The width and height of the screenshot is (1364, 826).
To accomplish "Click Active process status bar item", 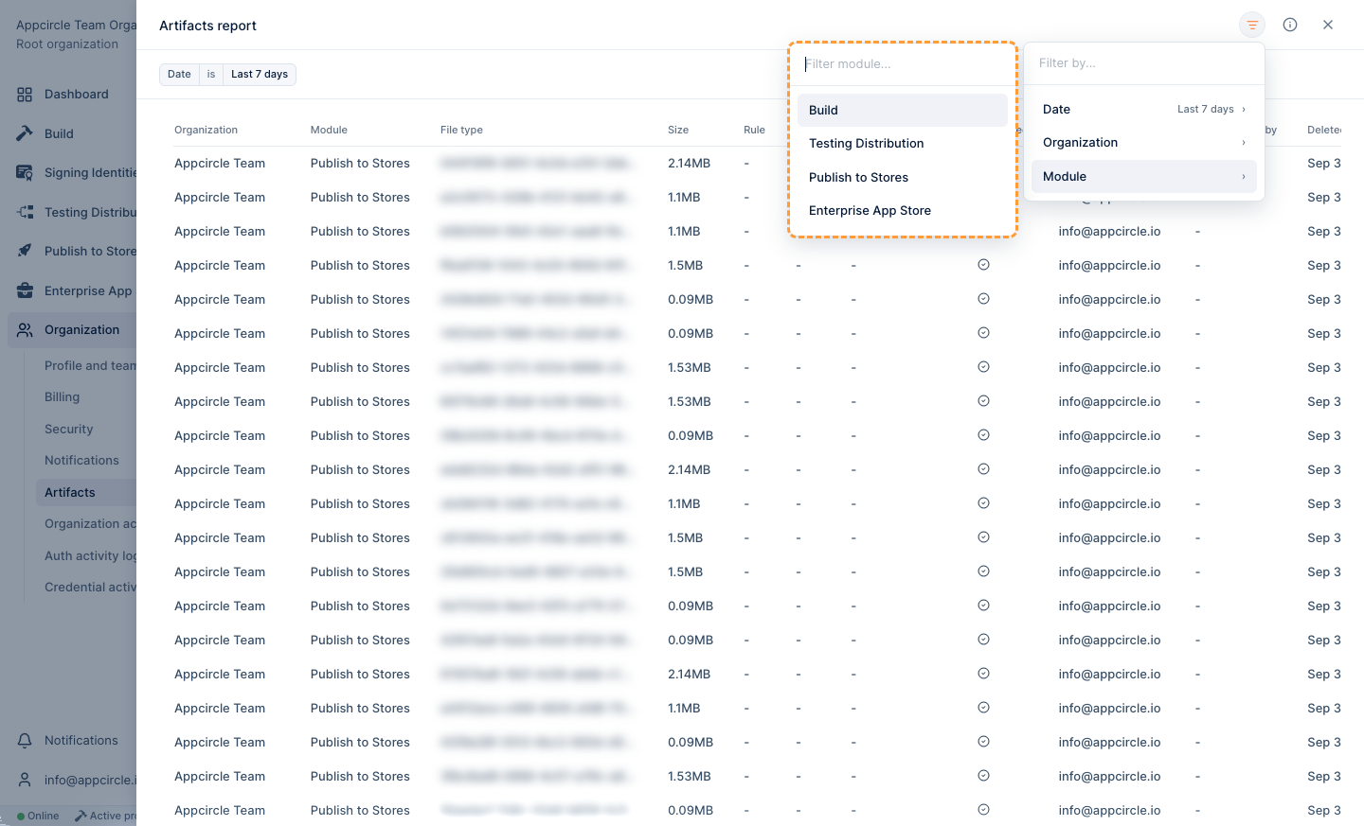I will (105, 816).
